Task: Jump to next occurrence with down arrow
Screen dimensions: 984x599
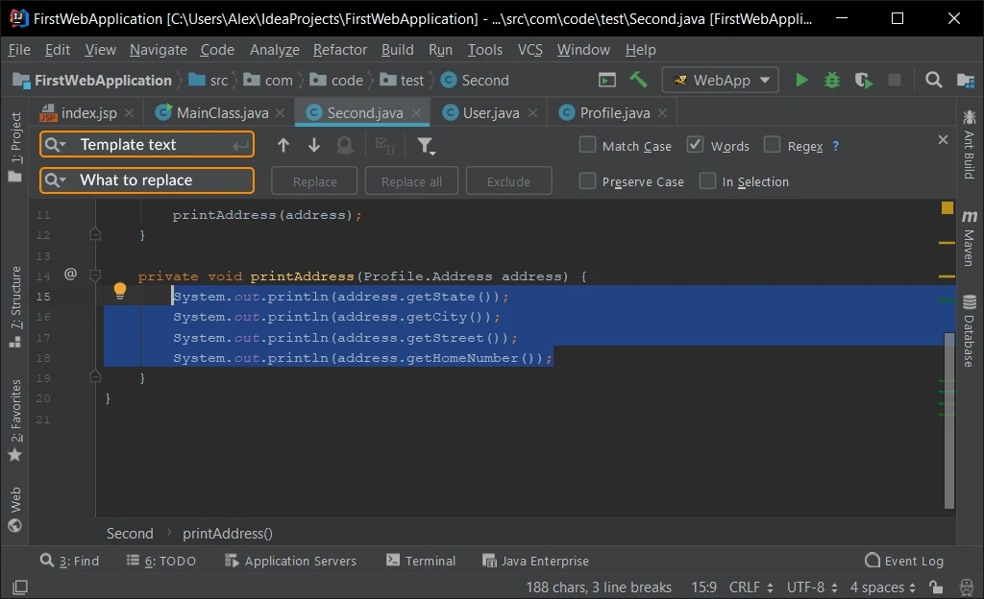Action: (x=314, y=145)
